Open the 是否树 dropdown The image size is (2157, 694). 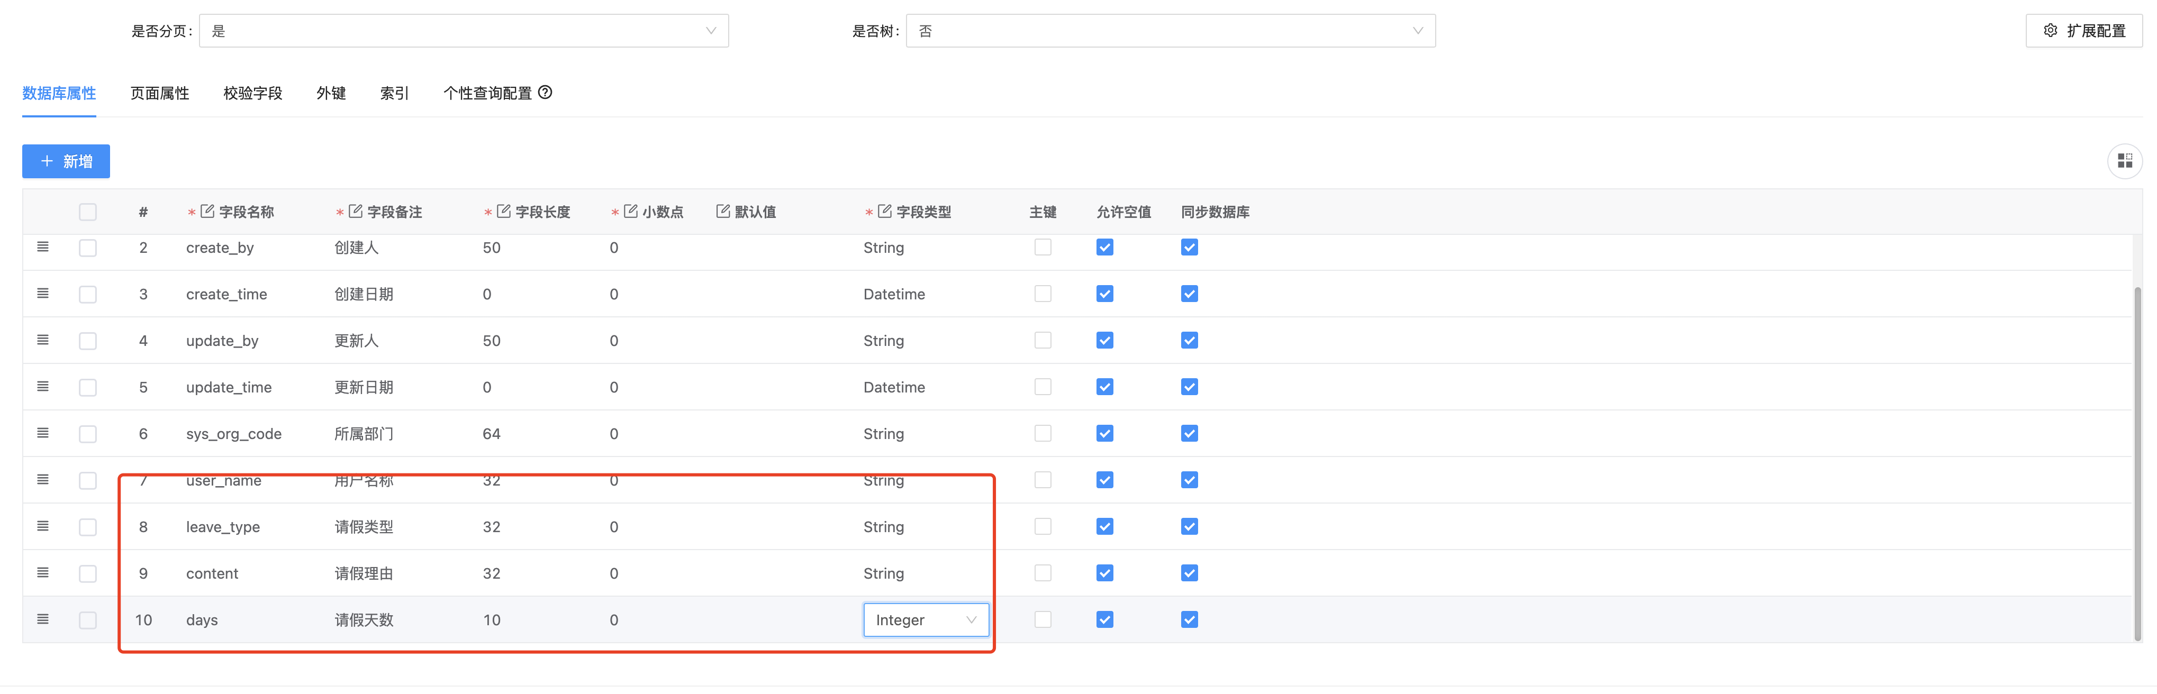[1170, 31]
